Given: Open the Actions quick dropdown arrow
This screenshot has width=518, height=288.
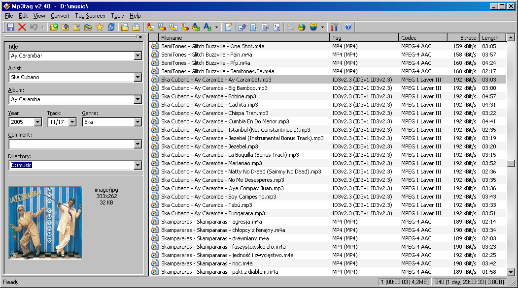Looking at the screenshot, I should tap(216, 28).
